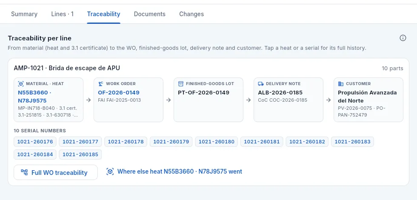Click the Work Order machine icon
Screen dimensions: 417x200
pyautogui.click(x=101, y=84)
